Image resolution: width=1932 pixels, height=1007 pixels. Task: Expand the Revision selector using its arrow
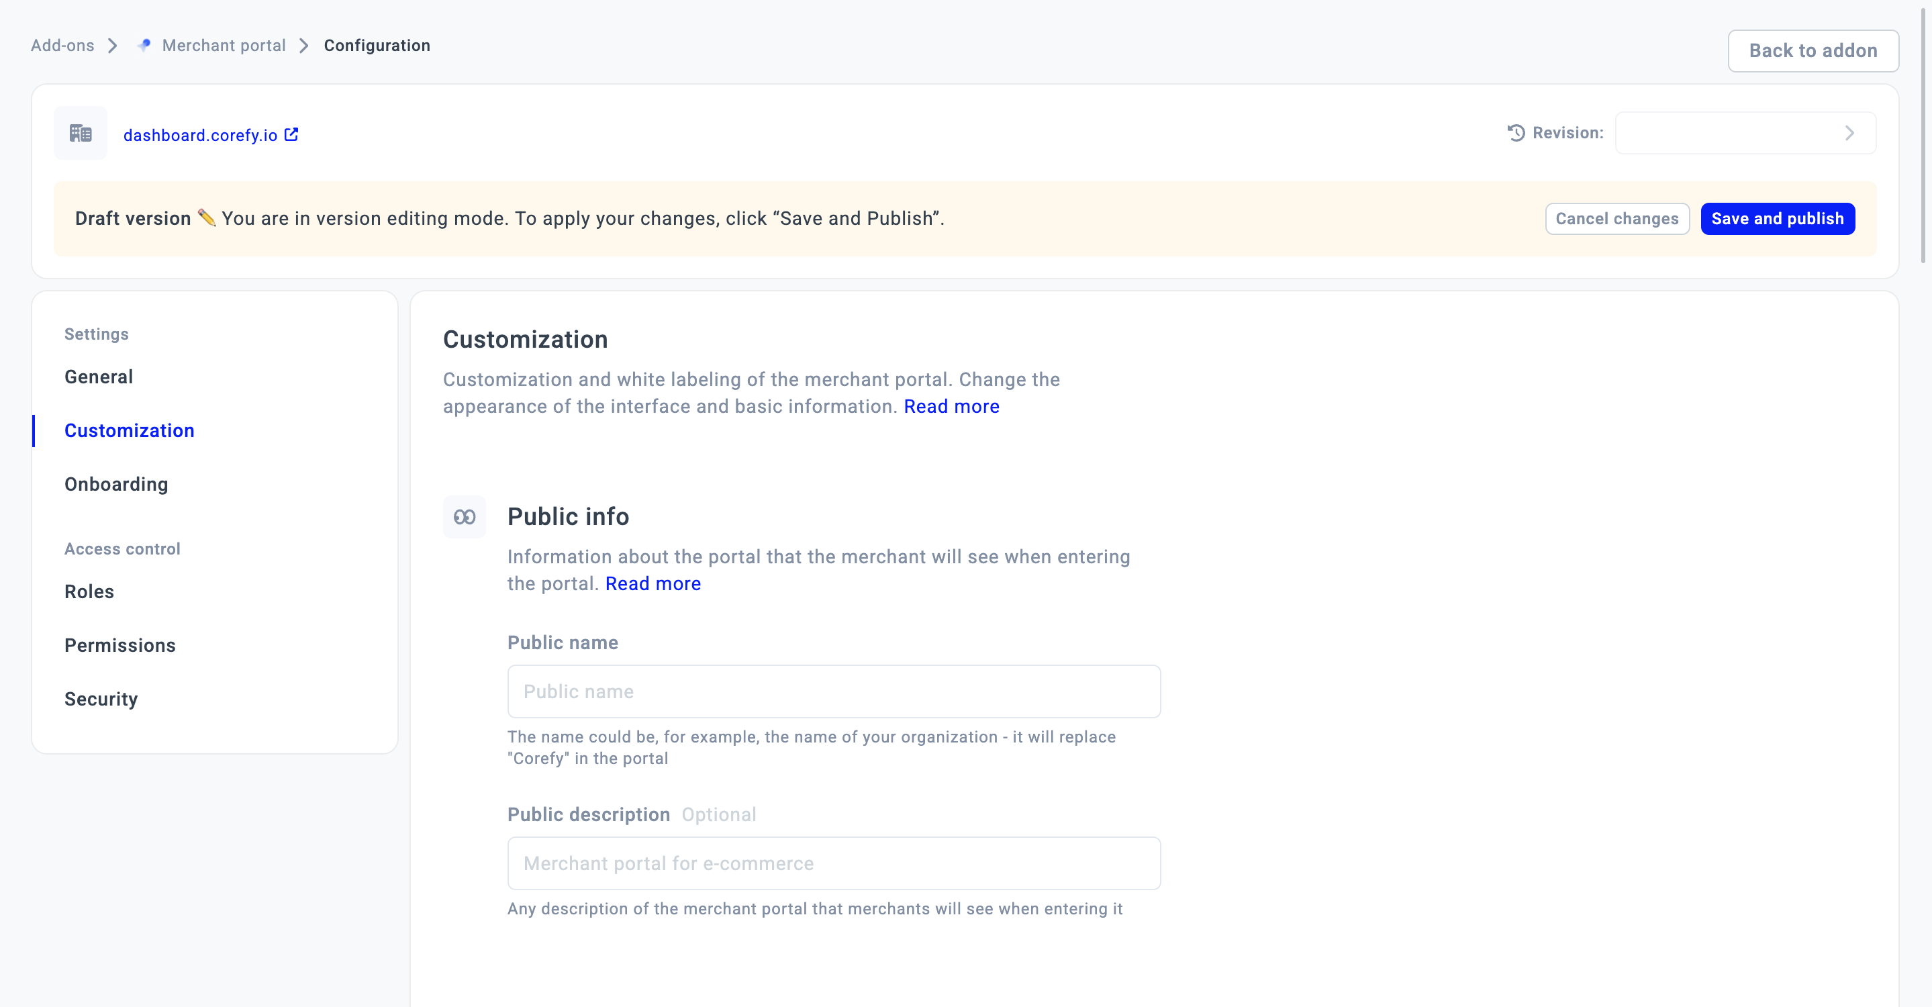1849,133
